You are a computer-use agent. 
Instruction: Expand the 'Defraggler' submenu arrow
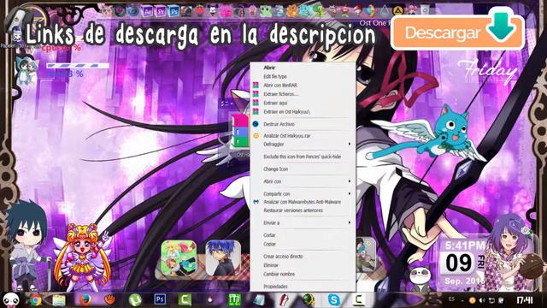(350, 144)
